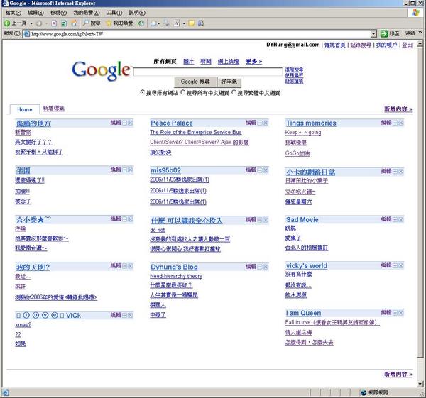The width and height of the screenshot is (426, 398).
Task: Open the View (檢視) menu
Action: (58, 13)
